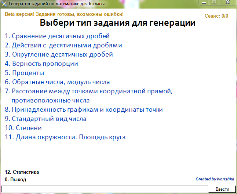Choose 2. Действия с десятичными дробями
The image size is (237, 194).
63,45
